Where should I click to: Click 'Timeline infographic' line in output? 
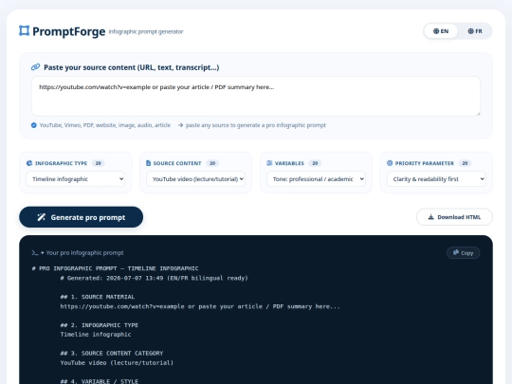pyautogui.click(x=96, y=335)
